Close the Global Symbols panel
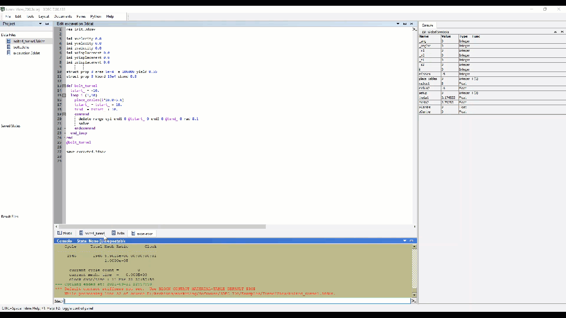Viewport: 566px width, 318px height. [562, 32]
